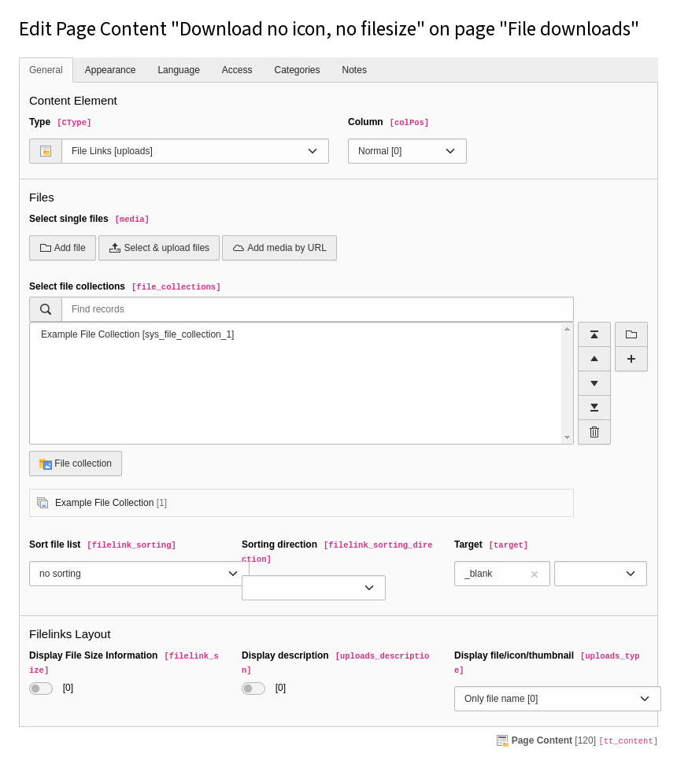Screen dimensions: 677x779
Task: Click the move down arrow icon
Action: pos(594,383)
